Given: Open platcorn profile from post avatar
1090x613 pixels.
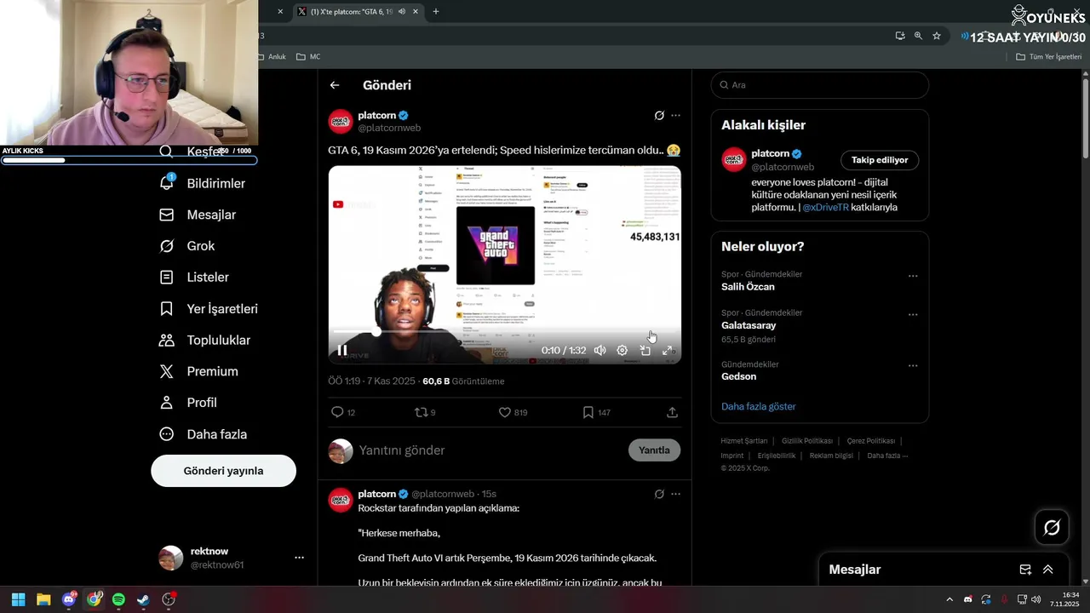Looking at the screenshot, I should point(341,122).
